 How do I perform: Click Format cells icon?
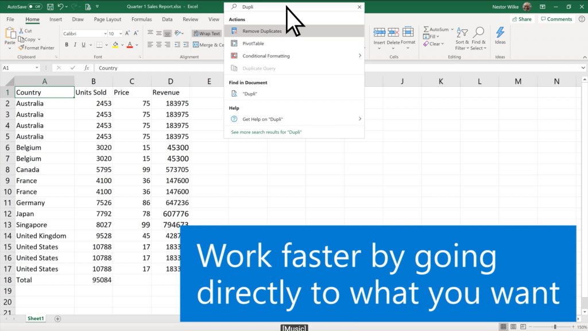[408, 32]
